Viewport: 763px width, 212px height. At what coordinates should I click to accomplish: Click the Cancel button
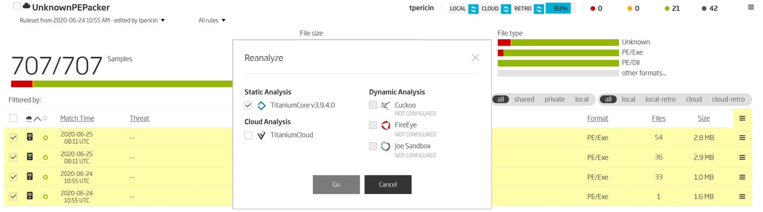click(388, 185)
